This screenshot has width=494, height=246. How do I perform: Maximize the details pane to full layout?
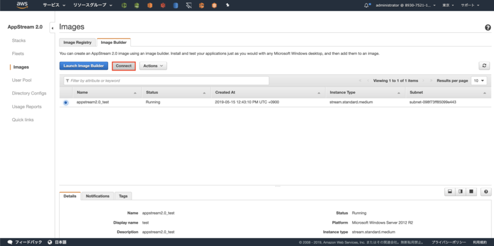471,192
